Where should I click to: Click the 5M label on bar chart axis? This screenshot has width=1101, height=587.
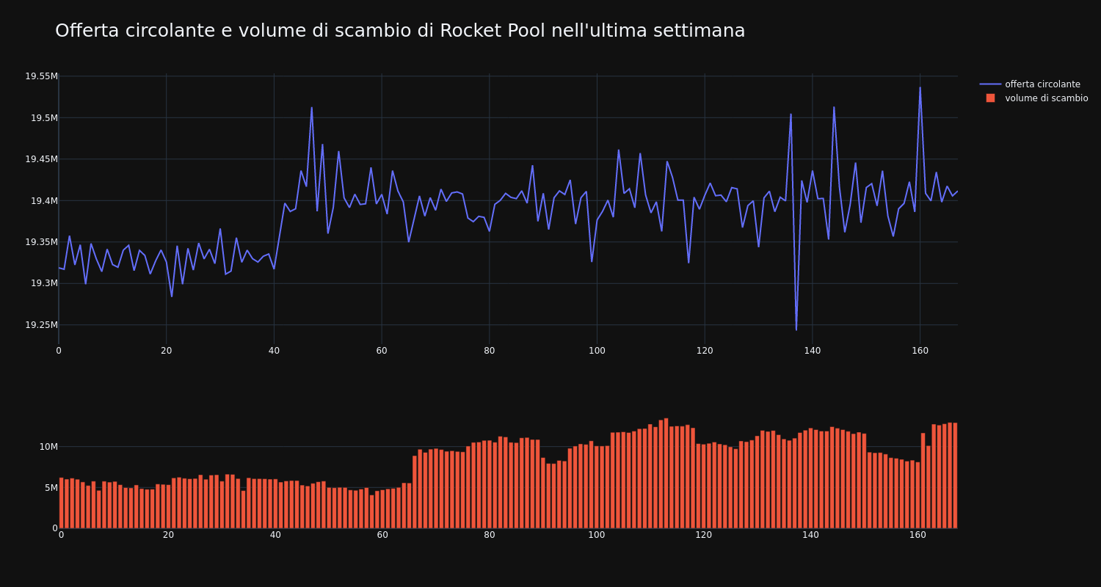[x=51, y=488]
